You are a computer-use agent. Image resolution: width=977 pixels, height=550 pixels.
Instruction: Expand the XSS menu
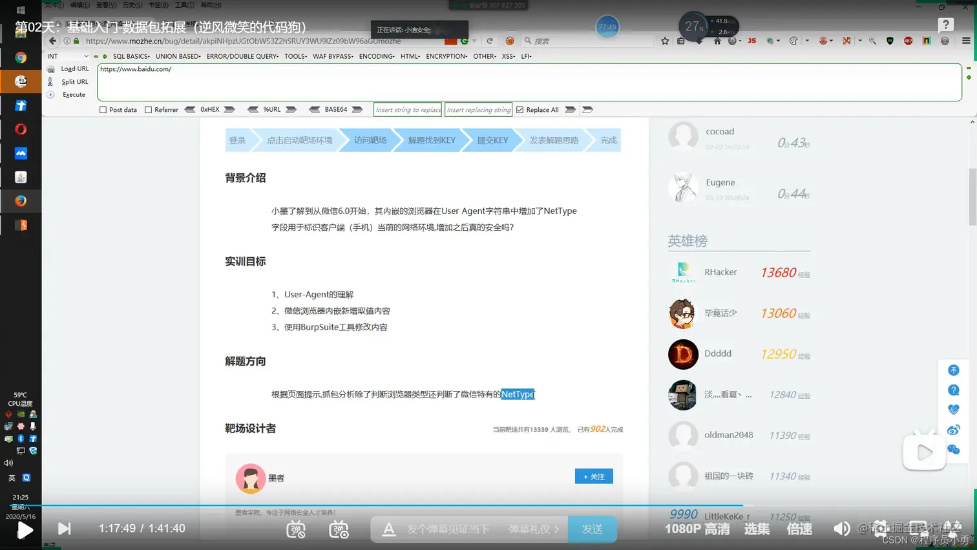[509, 56]
